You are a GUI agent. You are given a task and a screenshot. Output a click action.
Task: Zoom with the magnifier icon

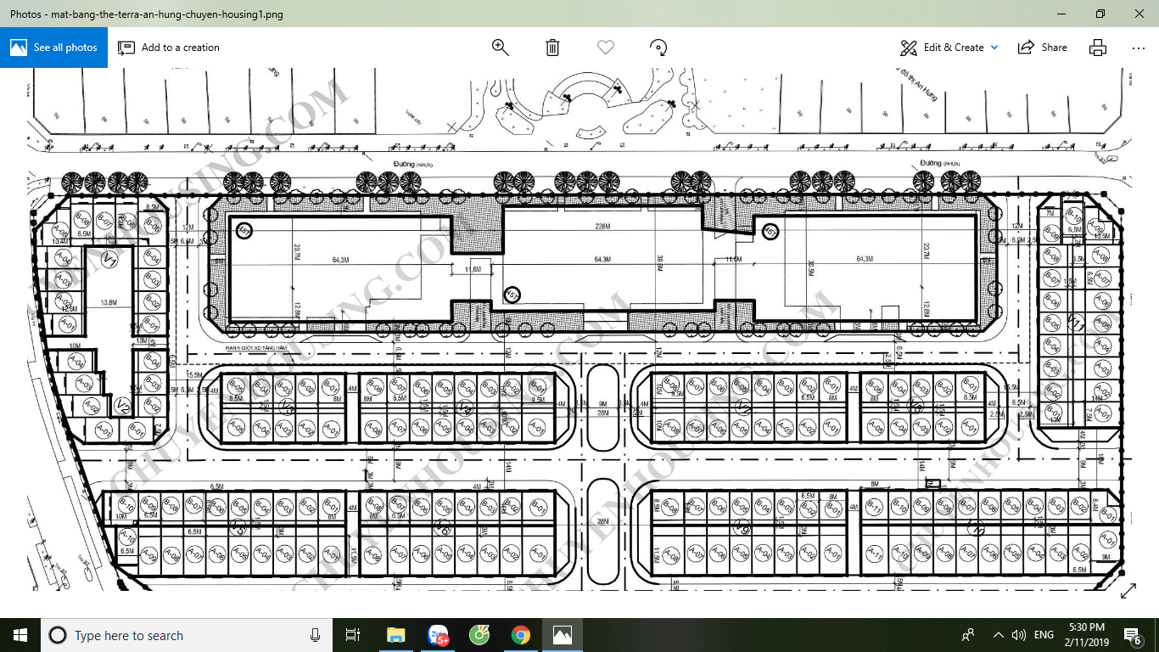pyautogui.click(x=501, y=48)
